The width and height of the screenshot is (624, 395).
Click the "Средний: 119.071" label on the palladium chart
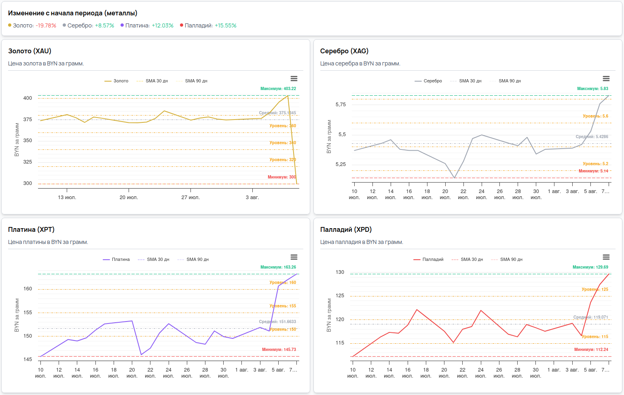591,317
